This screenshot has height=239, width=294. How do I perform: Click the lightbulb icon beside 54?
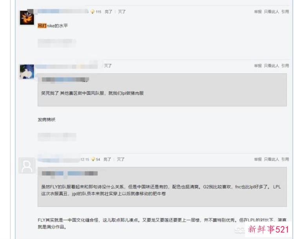93,159
